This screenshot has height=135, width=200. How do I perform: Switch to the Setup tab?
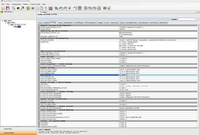pyautogui.click(x=40, y=23)
